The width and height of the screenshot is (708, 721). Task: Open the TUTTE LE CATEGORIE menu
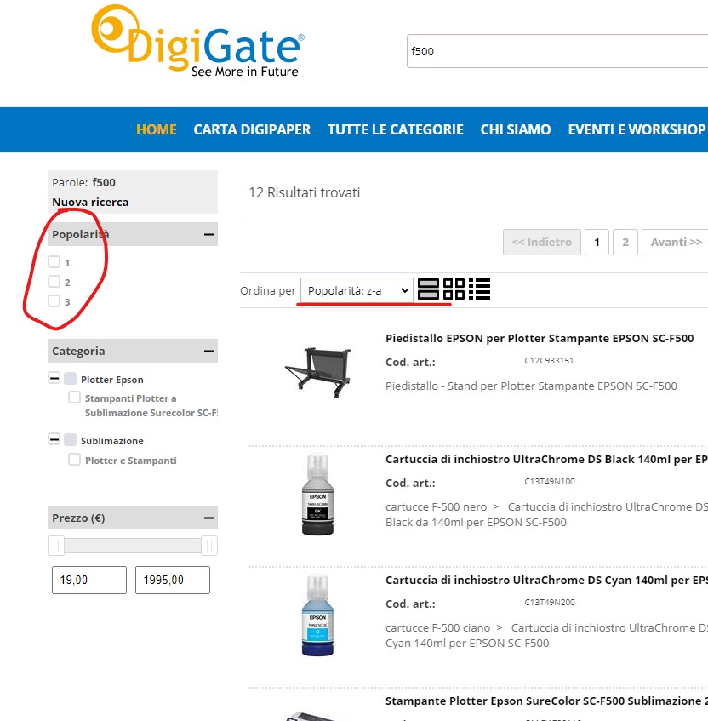396,129
